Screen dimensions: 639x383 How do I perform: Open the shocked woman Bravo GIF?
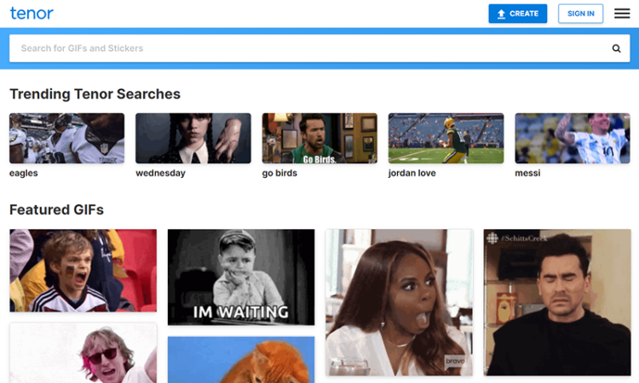399,302
